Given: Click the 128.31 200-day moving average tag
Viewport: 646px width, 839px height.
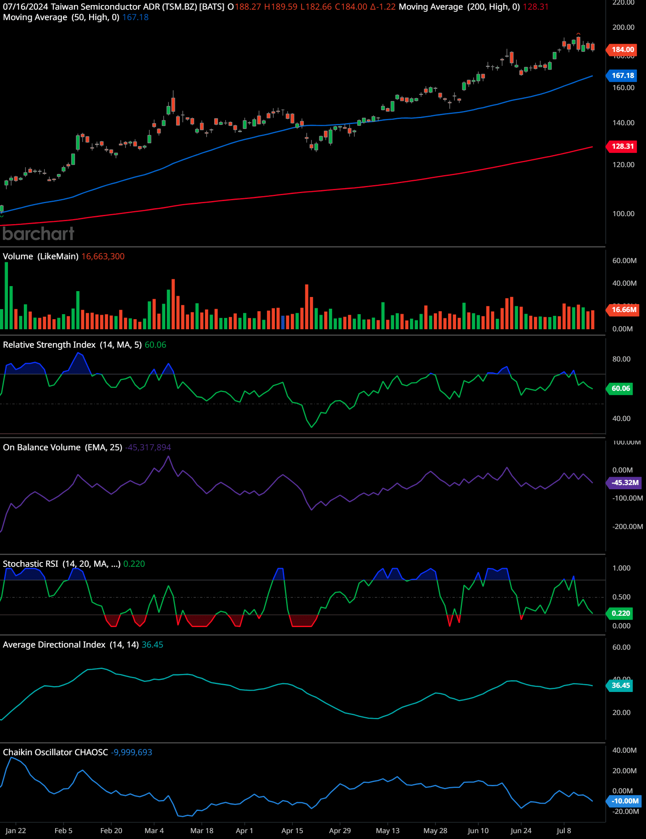Looking at the screenshot, I should point(622,146).
